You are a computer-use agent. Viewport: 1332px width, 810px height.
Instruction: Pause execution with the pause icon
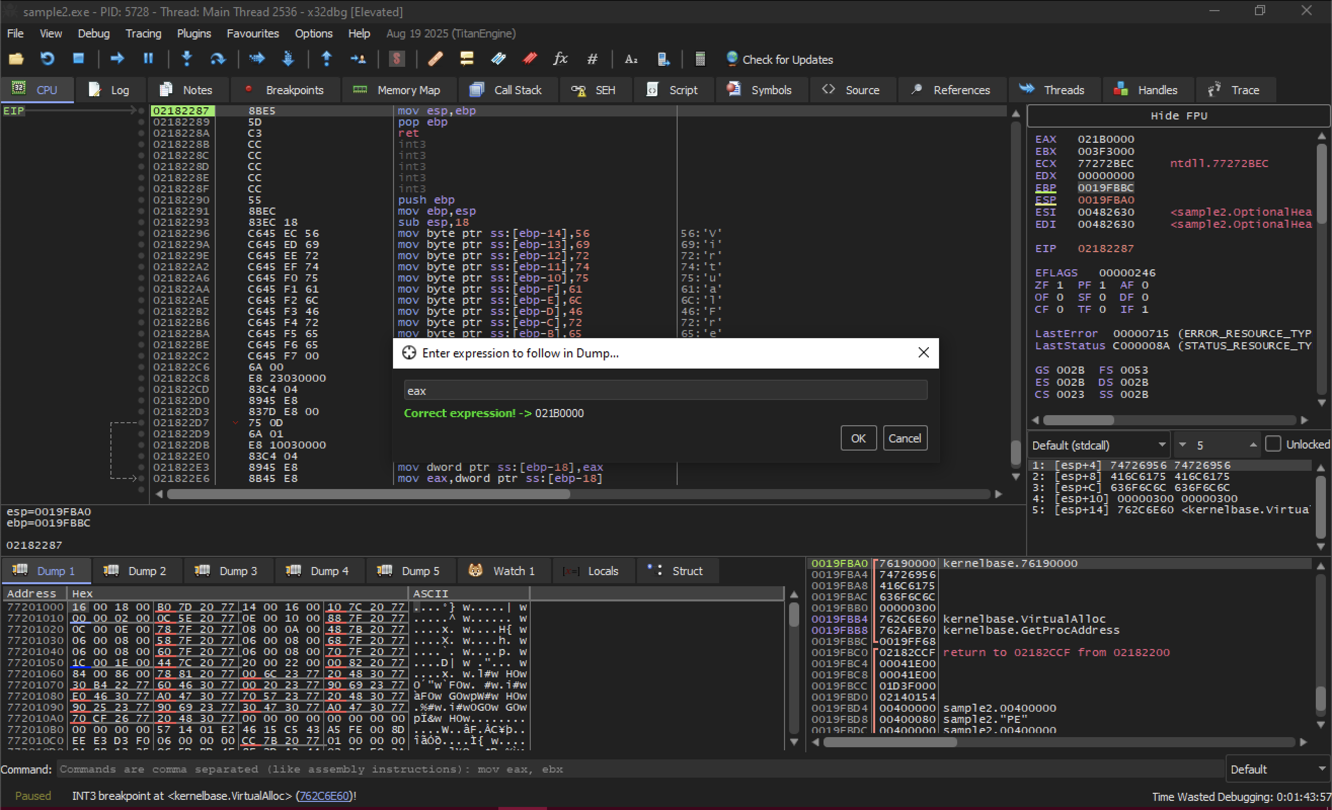[x=148, y=59]
